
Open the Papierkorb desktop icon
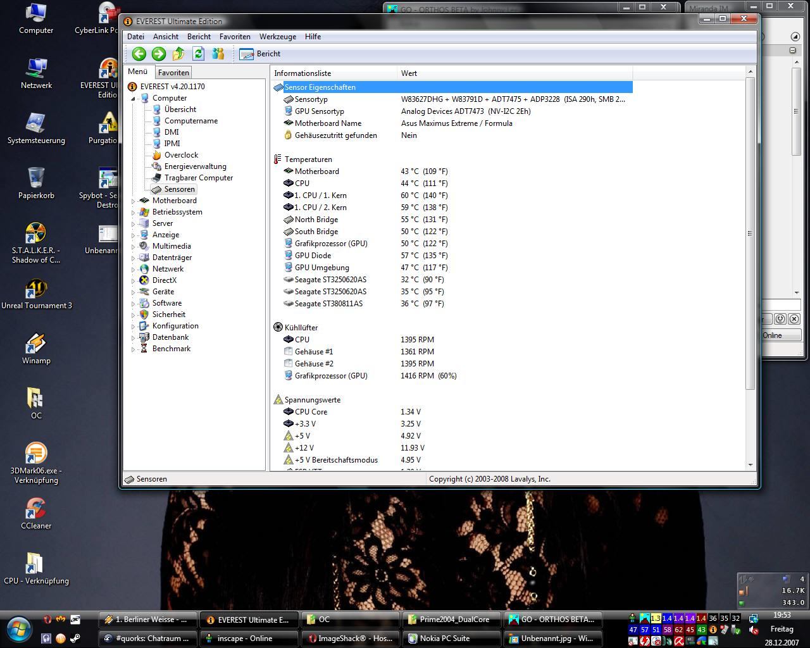36,184
